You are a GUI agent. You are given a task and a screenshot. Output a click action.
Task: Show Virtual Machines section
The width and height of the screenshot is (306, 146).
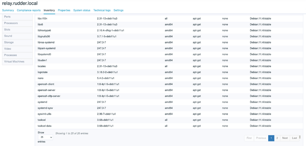pyautogui.click(x=17, y=62)
